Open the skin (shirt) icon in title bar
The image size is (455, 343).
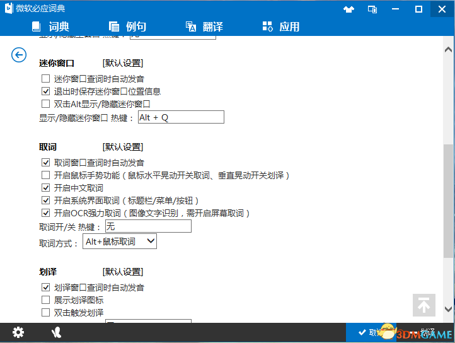[x=348, y=9]
